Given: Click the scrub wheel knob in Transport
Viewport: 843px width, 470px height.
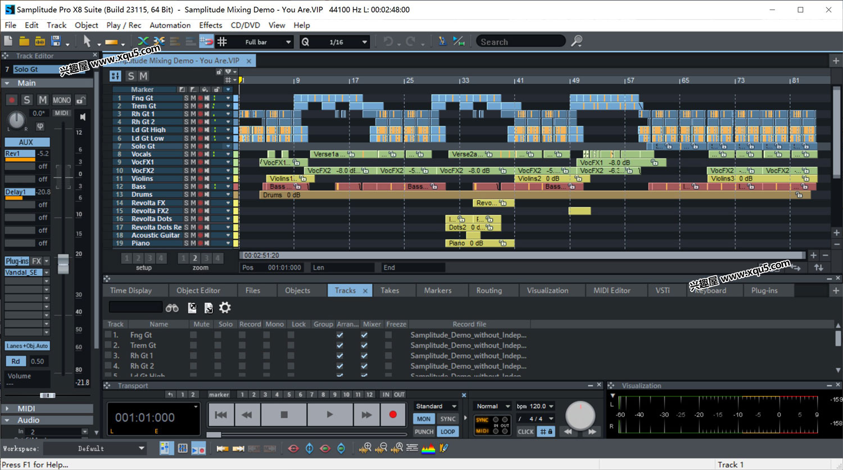Looking at the screenshot, I should coord(580,415).
